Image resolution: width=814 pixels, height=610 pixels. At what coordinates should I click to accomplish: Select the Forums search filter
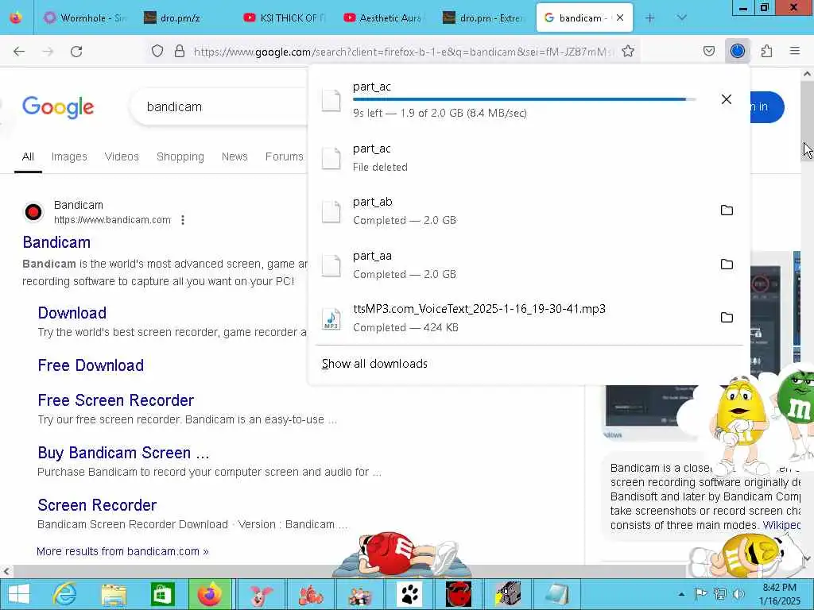click(284, 156)
